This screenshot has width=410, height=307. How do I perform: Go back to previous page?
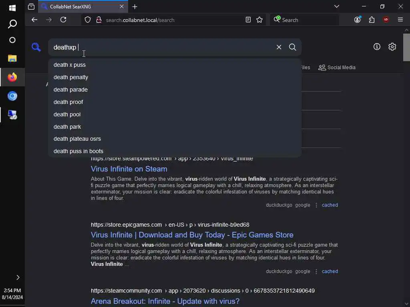34,20
